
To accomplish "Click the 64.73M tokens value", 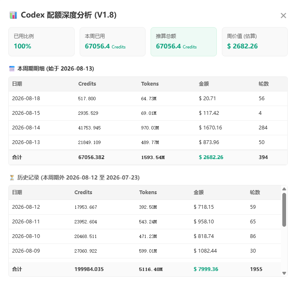I will click(149, 99).
